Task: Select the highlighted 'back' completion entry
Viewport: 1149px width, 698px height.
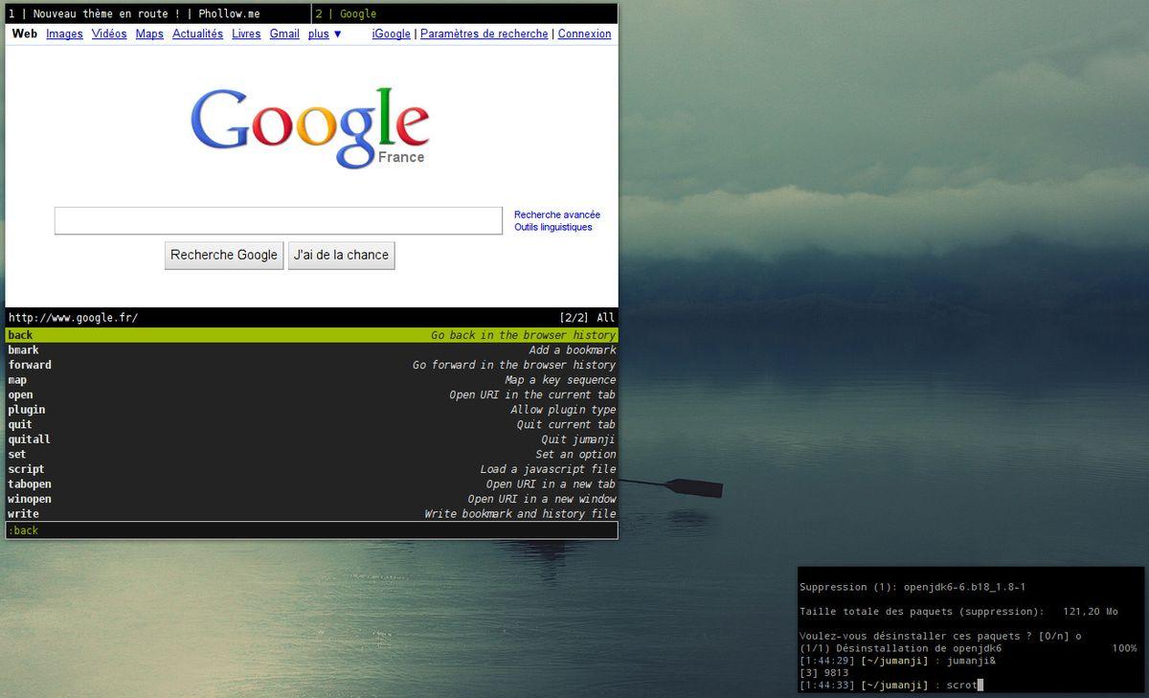Action: [x=312, y=335]
